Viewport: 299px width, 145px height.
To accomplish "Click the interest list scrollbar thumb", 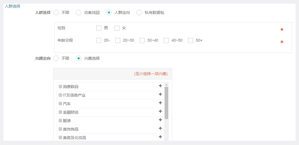I will (166, 103).
